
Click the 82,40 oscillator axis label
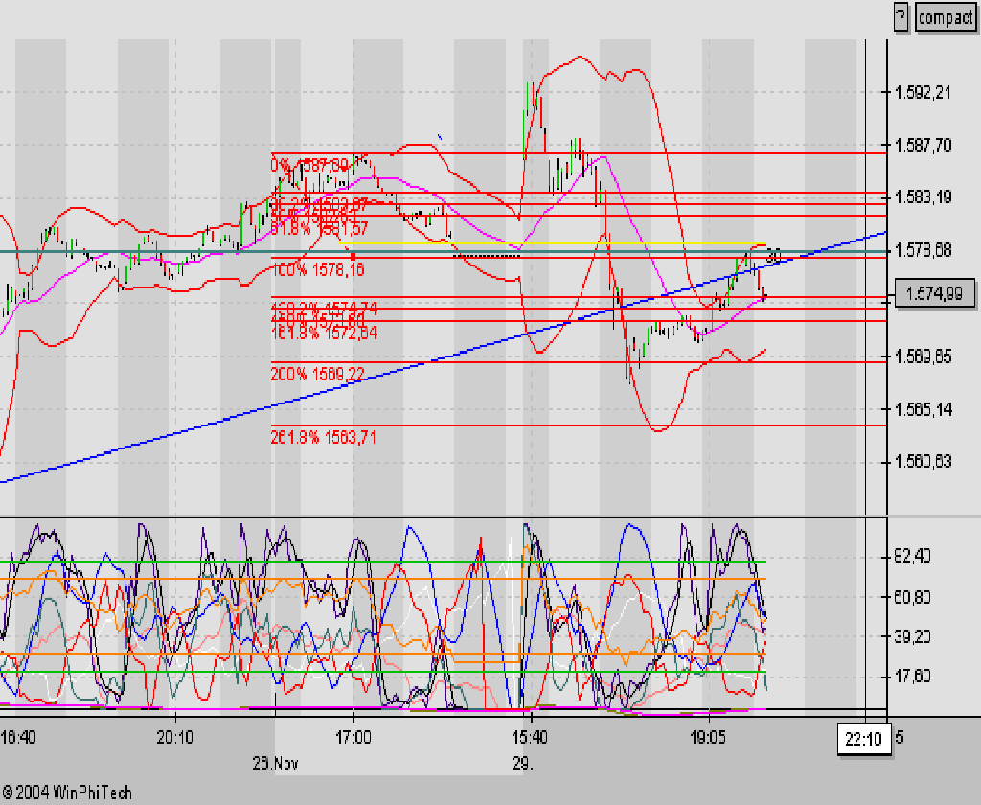[913, 556]
